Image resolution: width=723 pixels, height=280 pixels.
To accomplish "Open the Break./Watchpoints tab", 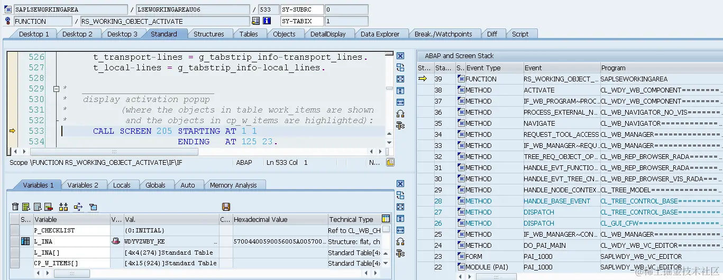I will 443,34.
